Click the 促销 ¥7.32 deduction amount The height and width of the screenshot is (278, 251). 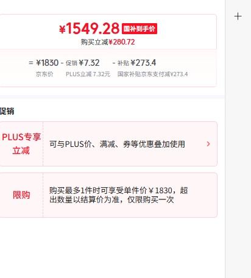point(89,63)
